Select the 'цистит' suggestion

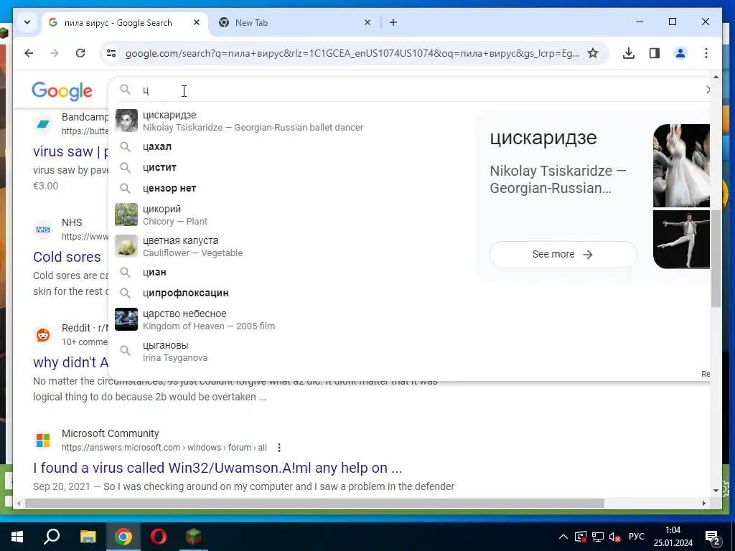pyautogui.click(x=292, y=167)
